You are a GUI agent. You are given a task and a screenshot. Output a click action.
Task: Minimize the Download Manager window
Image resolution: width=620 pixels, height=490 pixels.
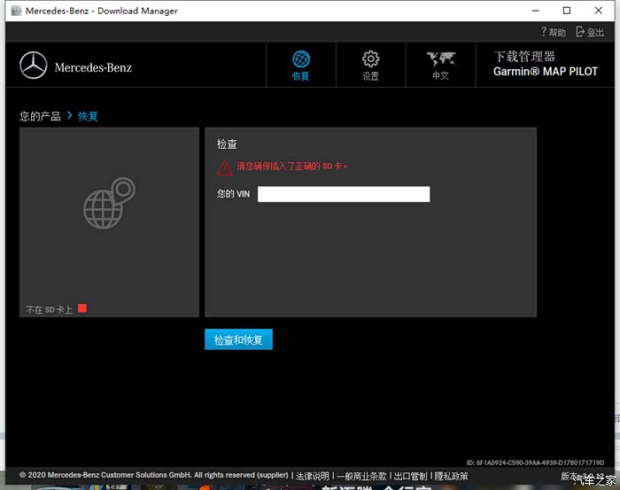tap(536, 11)
